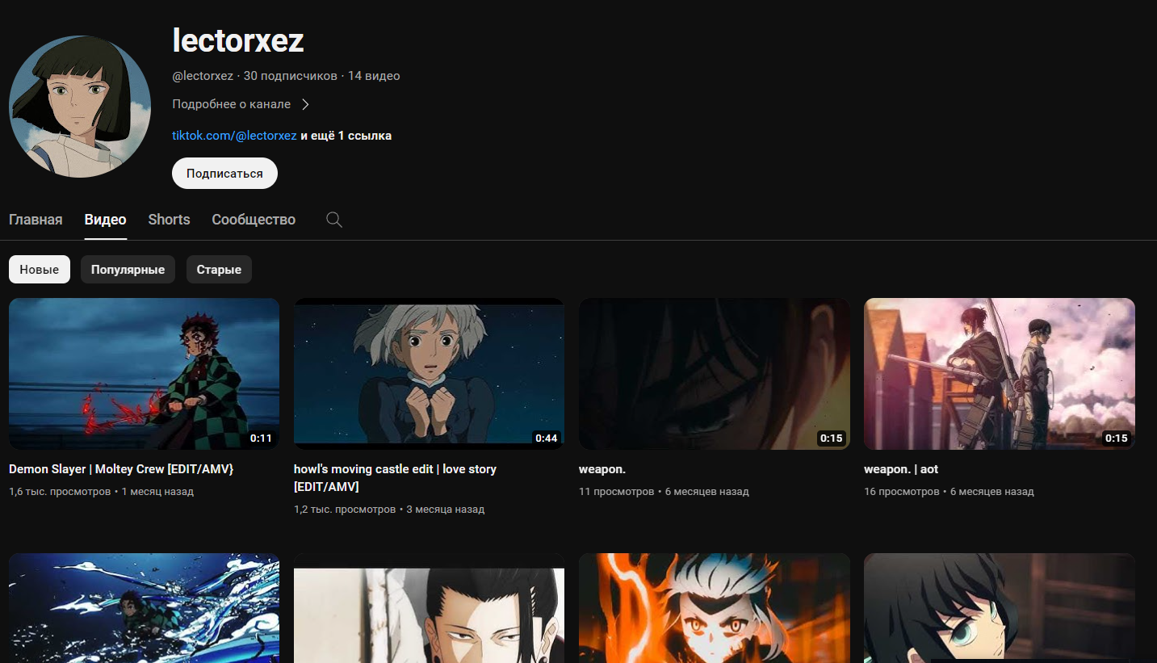1157x663 pixels.
Task: Open the orange flame character thumbnail
Action: click(x=715, y=608)
